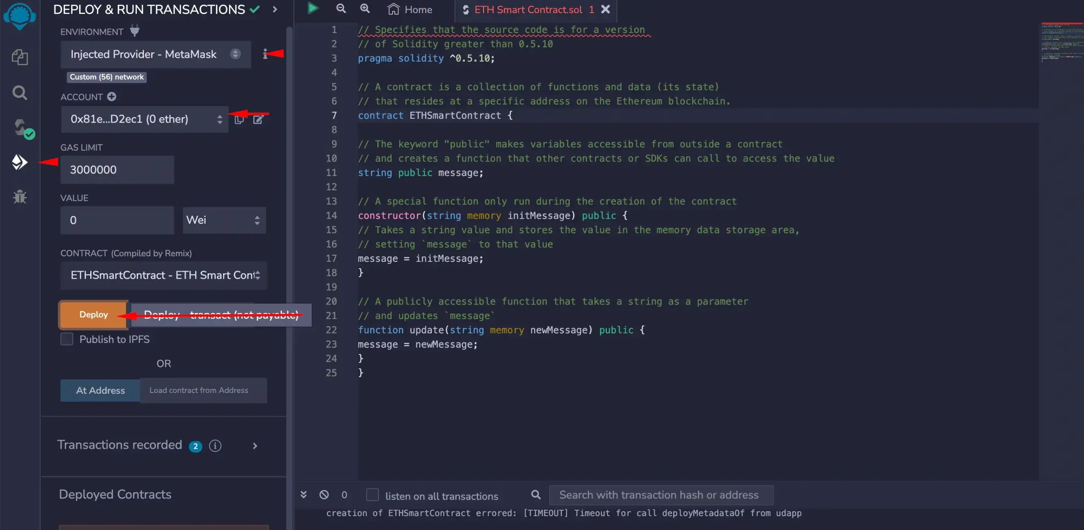Viewport: 1084px width, 530px height.
Task: Toggle Publish to IPFS checkbox
Action: pos(67,339)
